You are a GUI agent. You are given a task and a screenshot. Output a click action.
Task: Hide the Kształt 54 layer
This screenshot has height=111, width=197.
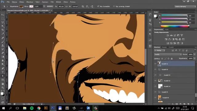point(155,69)
